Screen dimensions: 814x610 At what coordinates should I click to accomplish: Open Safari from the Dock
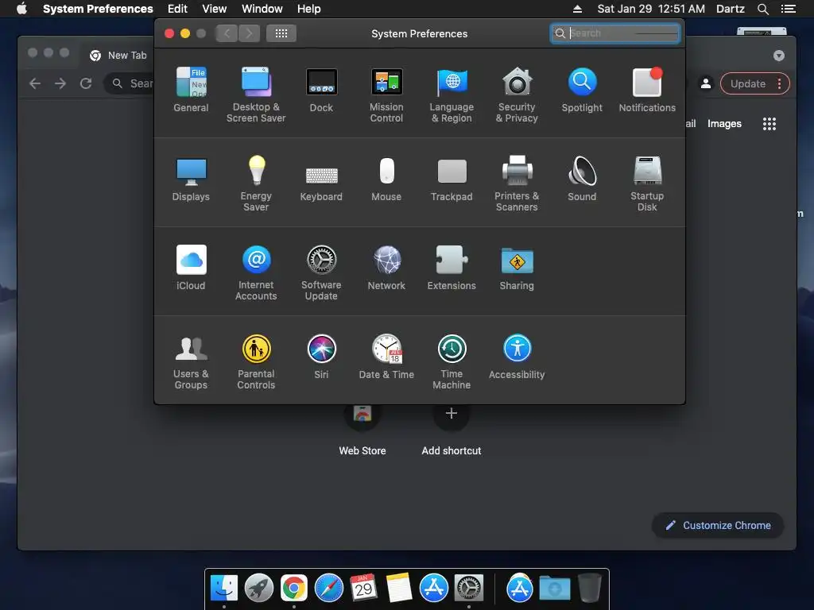[x=329, y=589]
